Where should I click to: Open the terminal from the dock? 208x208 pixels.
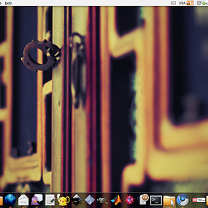[156, 200]
